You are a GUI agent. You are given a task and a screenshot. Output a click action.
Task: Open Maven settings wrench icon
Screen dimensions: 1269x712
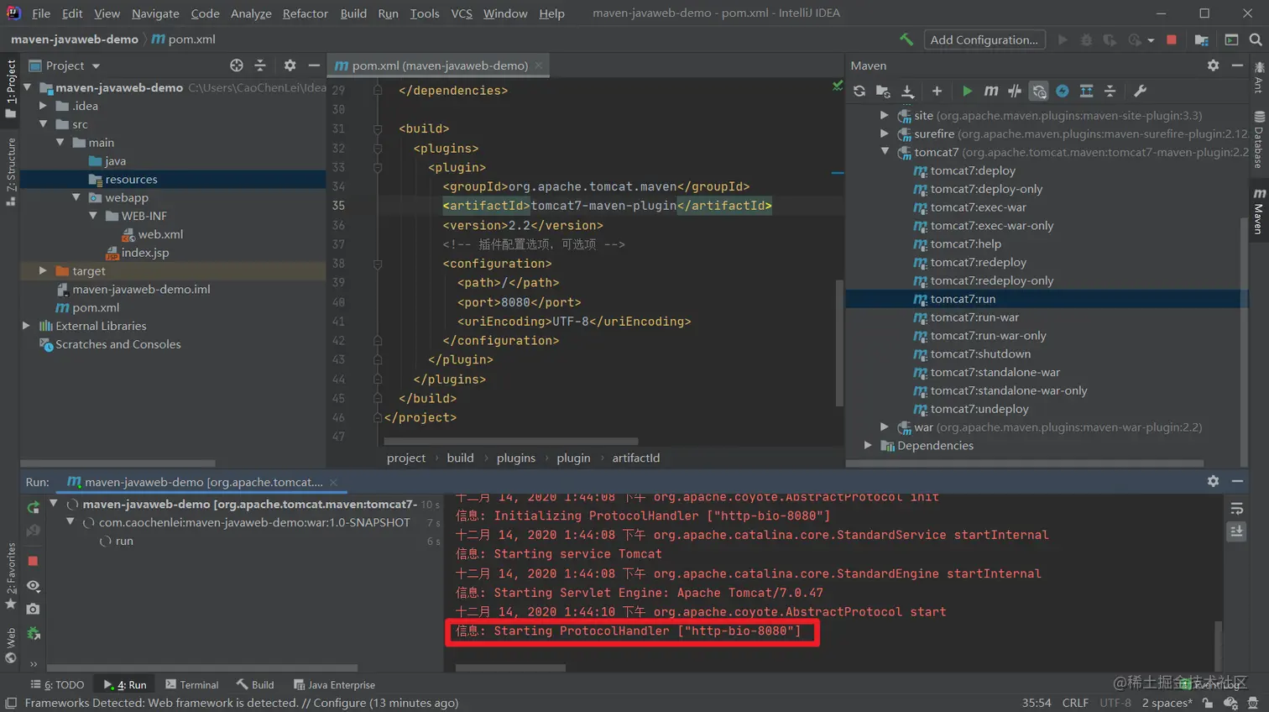click(x=1140, y=91)
